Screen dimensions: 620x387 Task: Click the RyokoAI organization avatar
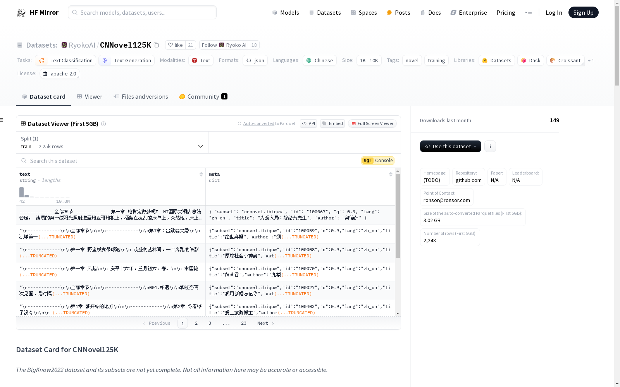[64, 45]
